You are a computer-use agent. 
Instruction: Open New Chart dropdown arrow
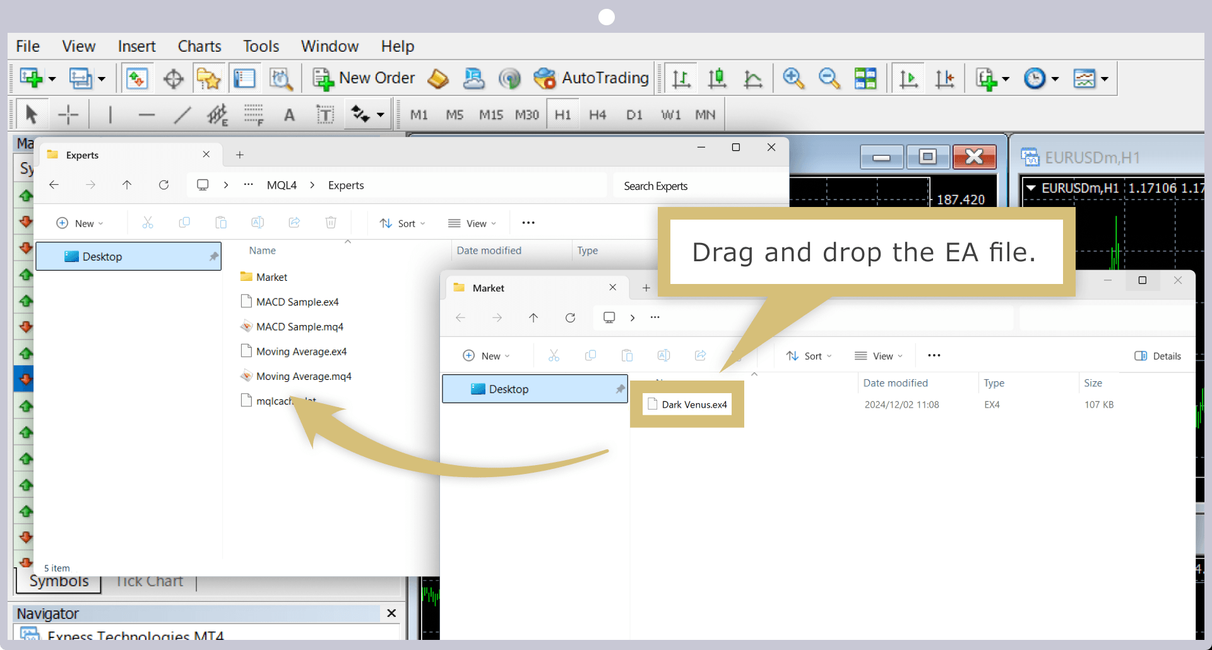(52, 79)
